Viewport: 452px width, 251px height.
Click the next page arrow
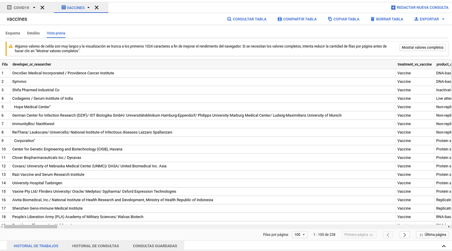click(404, 234)
